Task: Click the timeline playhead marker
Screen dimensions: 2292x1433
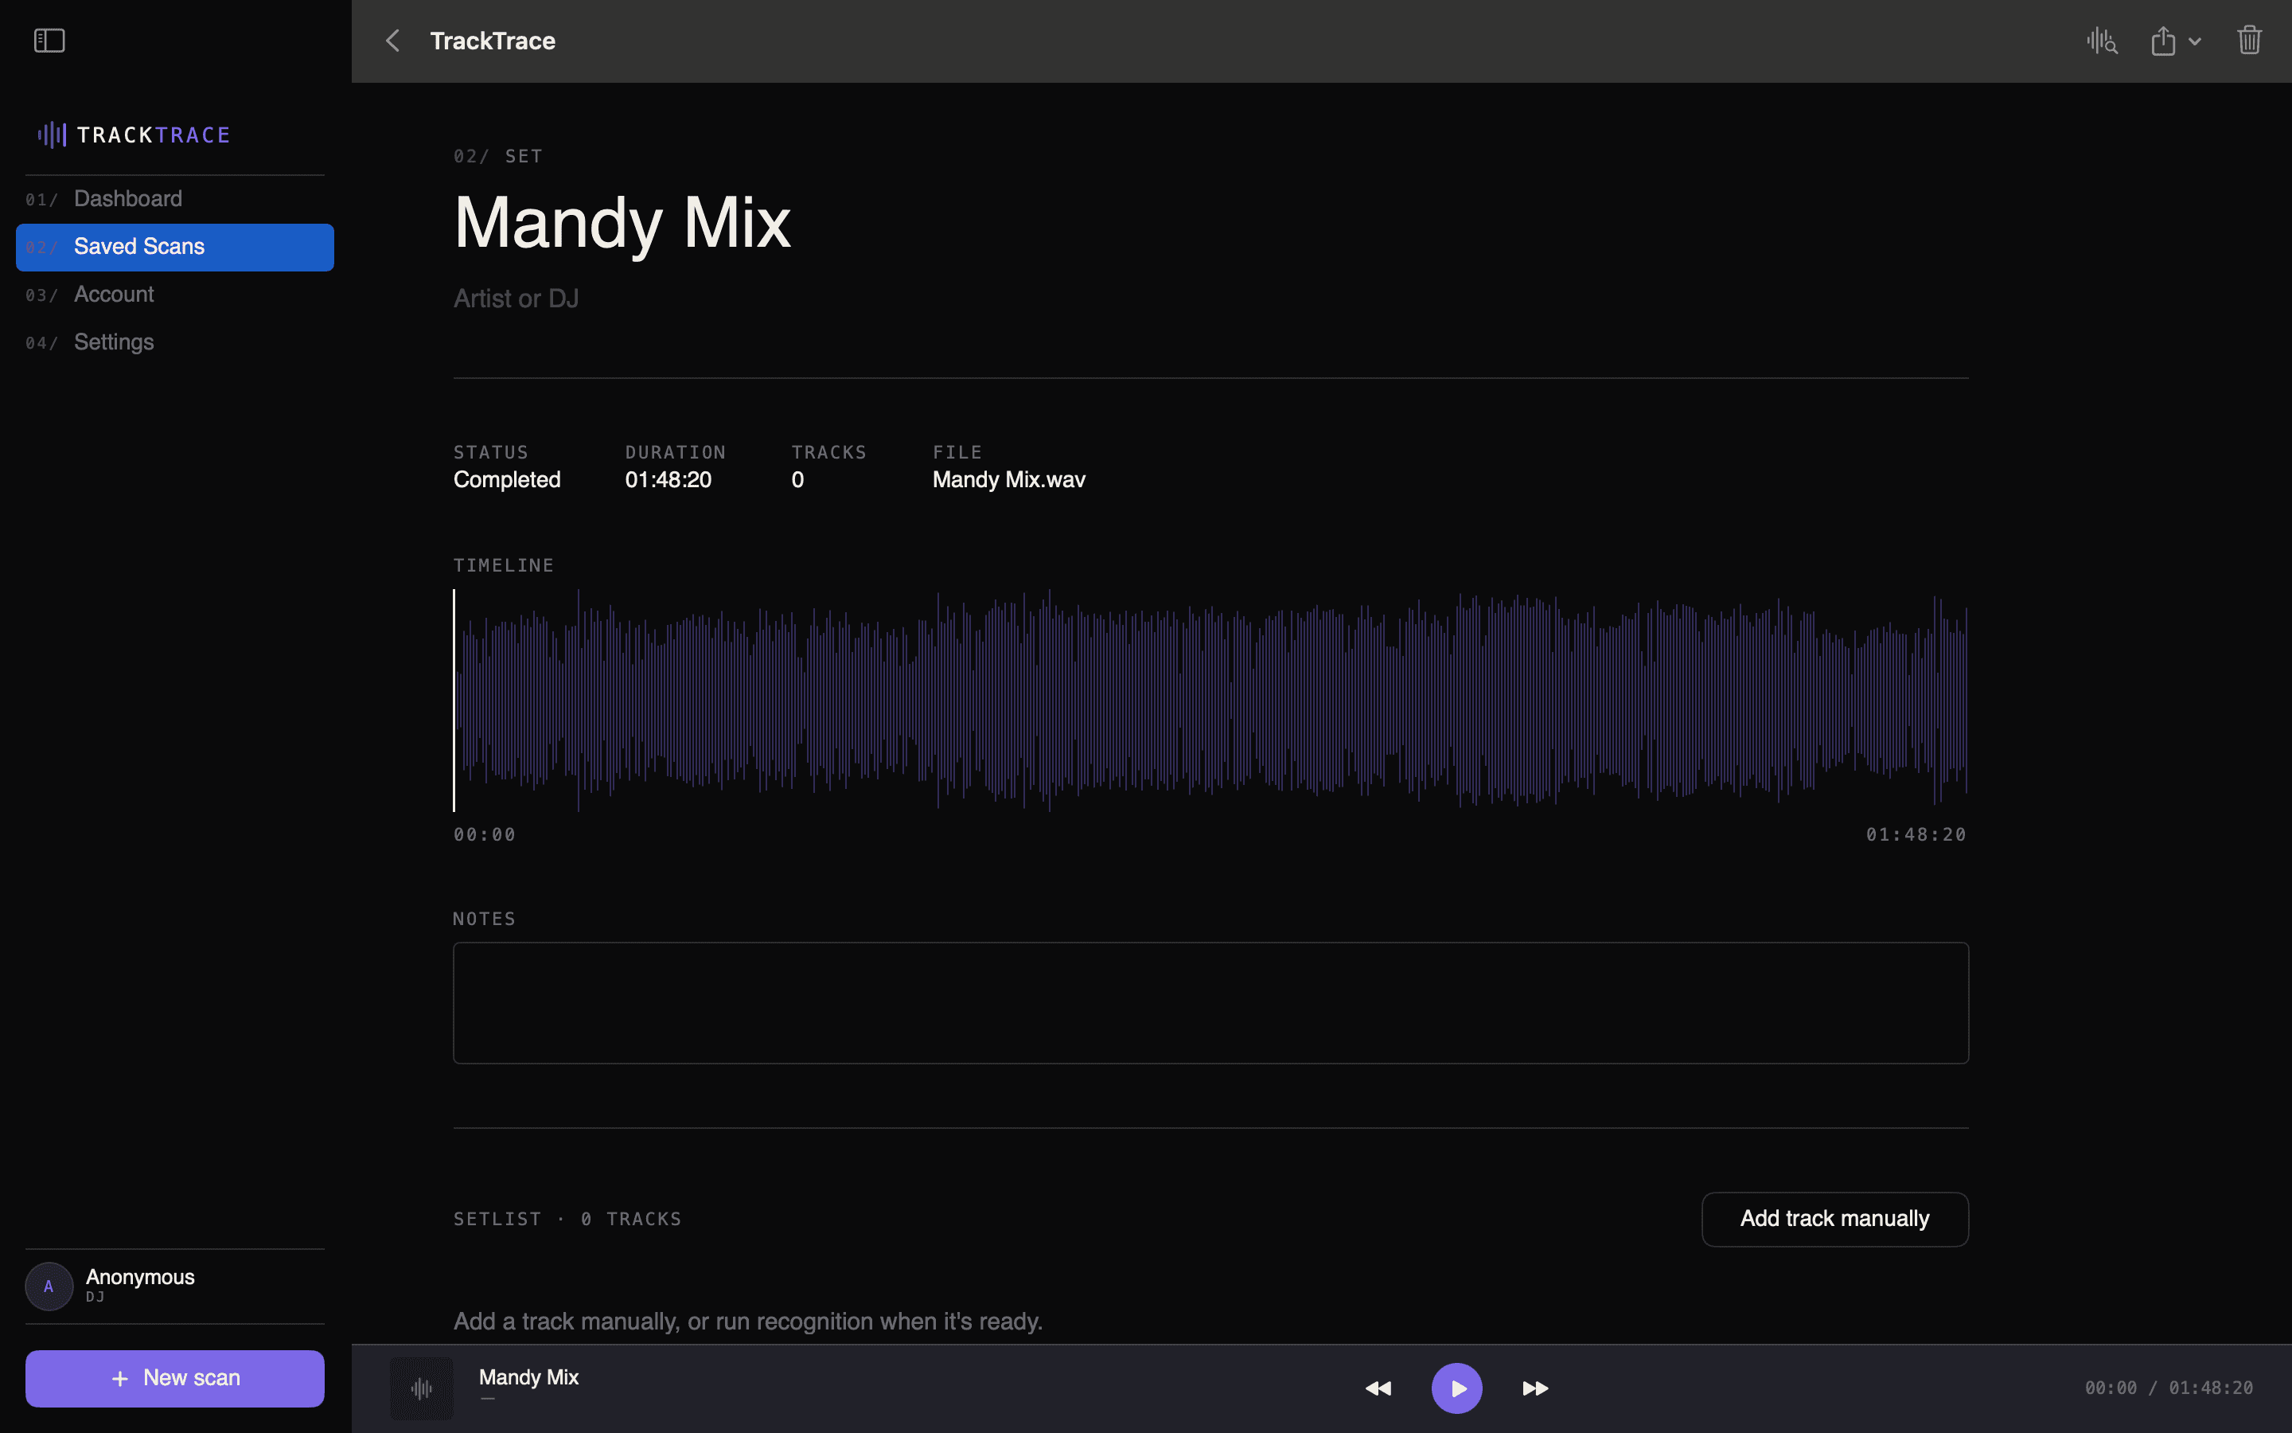Action: [x=454, y=701]
